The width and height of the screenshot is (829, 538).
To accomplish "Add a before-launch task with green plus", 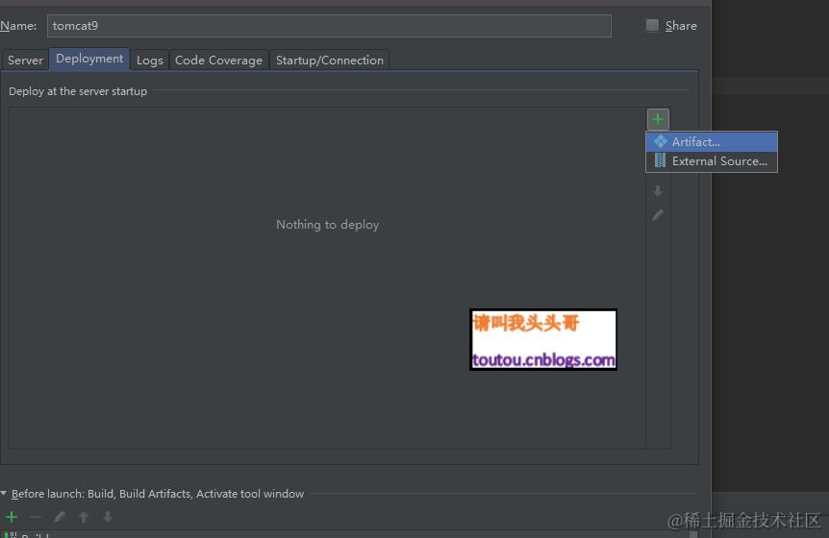I will [12, 517].
